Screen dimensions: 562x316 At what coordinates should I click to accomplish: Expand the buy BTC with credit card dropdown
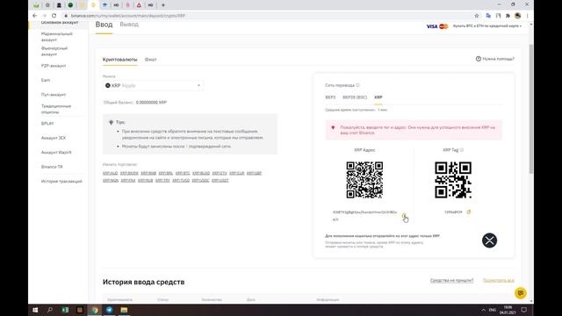(487, 26)
